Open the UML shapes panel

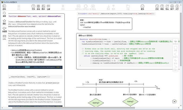[4, 37]
